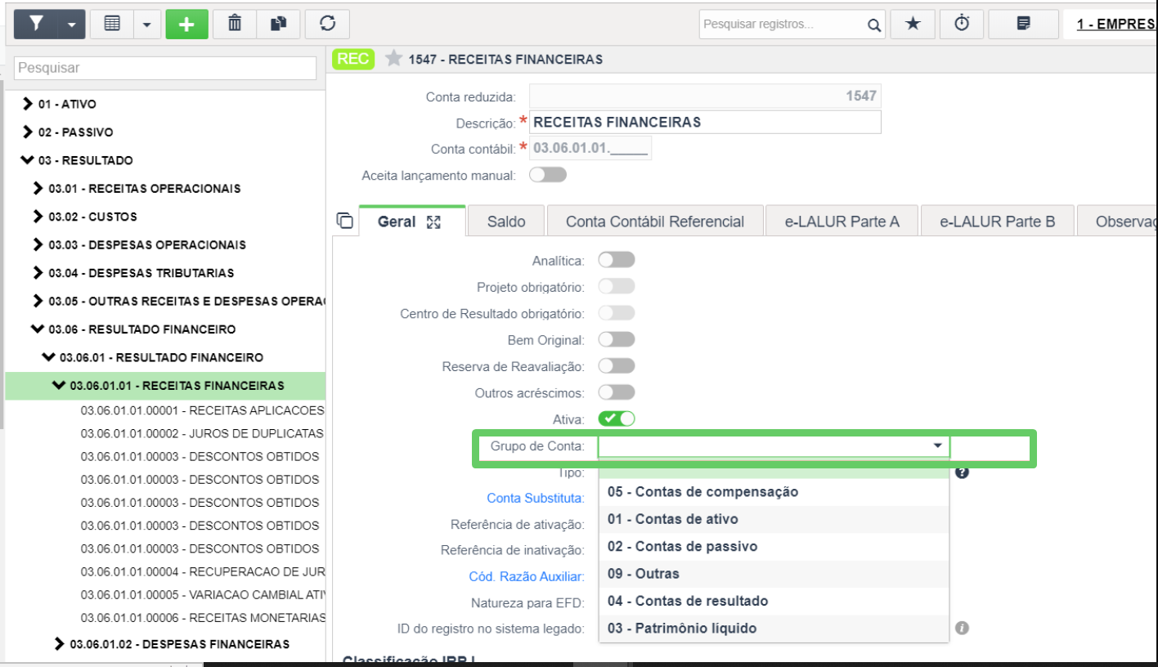Add a new record with the green plus
This screenshot has width=1158, height=667.
186,24
